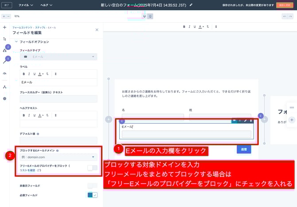Open text color picker in ラベル toolbar
The height and width of the screenshot is (207, 297).
[x=41, y=74]
